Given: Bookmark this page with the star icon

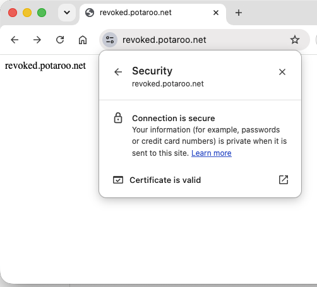Looking at the screenshot, I should pyautogui.click(x=295, y=40).
